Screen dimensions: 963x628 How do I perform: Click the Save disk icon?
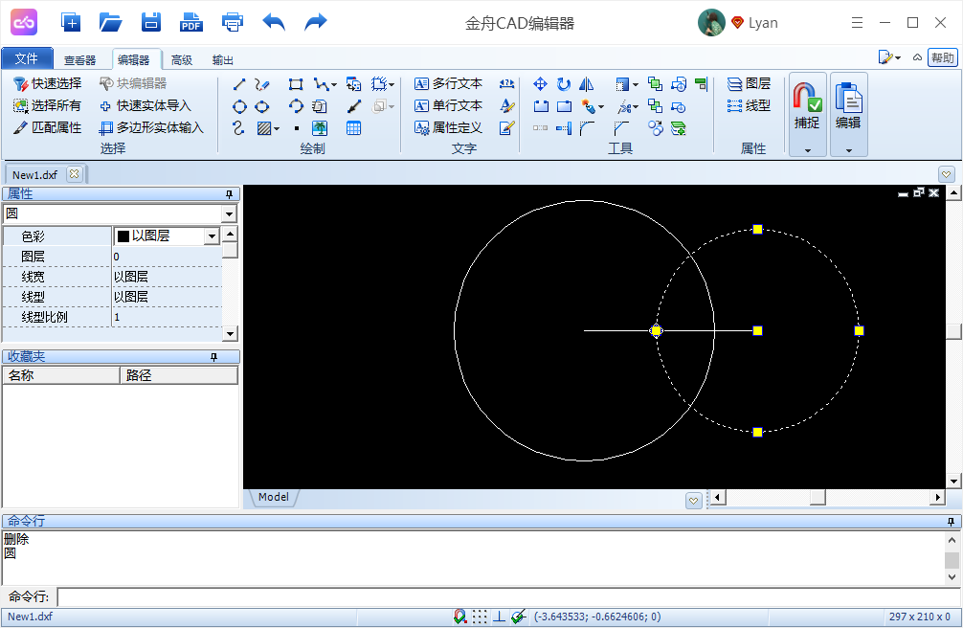pos(150,22)
